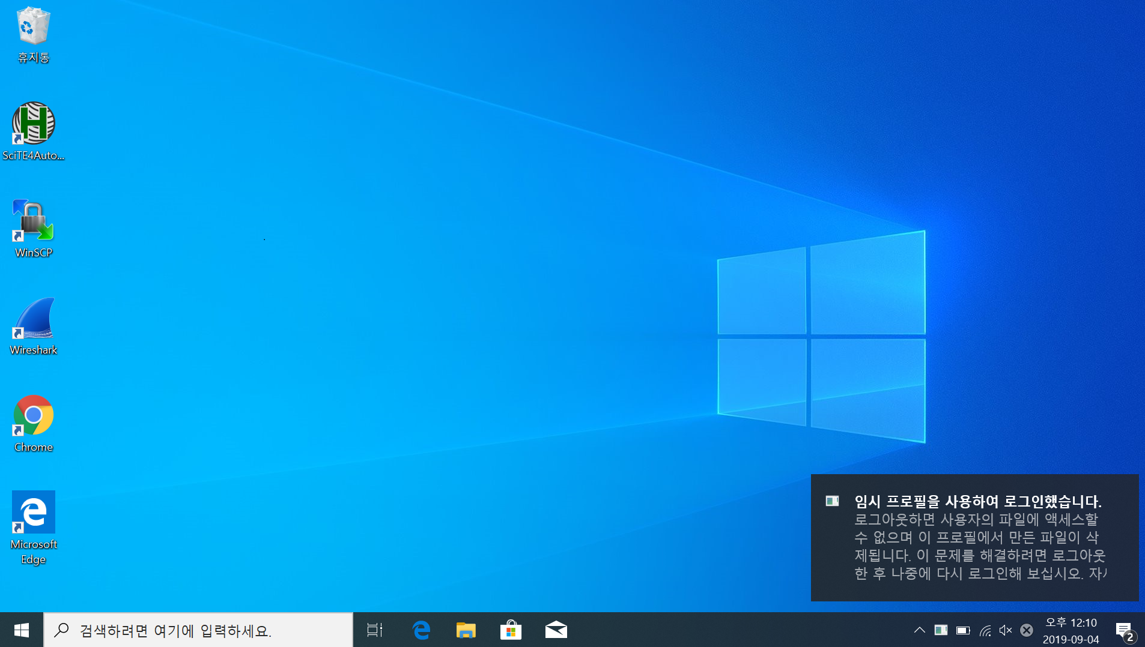1145x647 pixels.
Task: Open File Explorer from the taskbar
Action: tap(466, 630)
